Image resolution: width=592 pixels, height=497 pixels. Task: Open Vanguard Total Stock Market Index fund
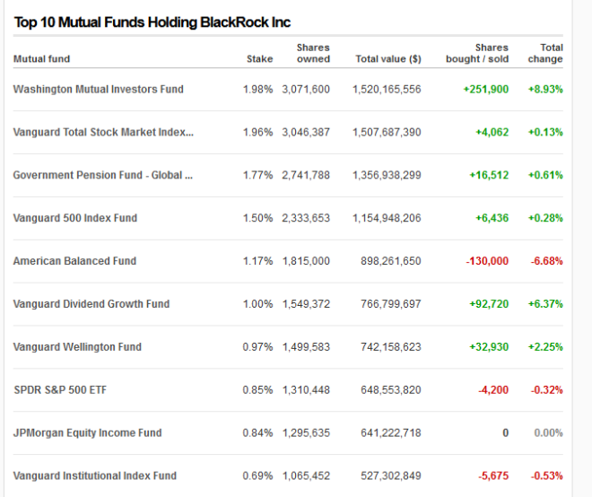(x=103, y=133)
